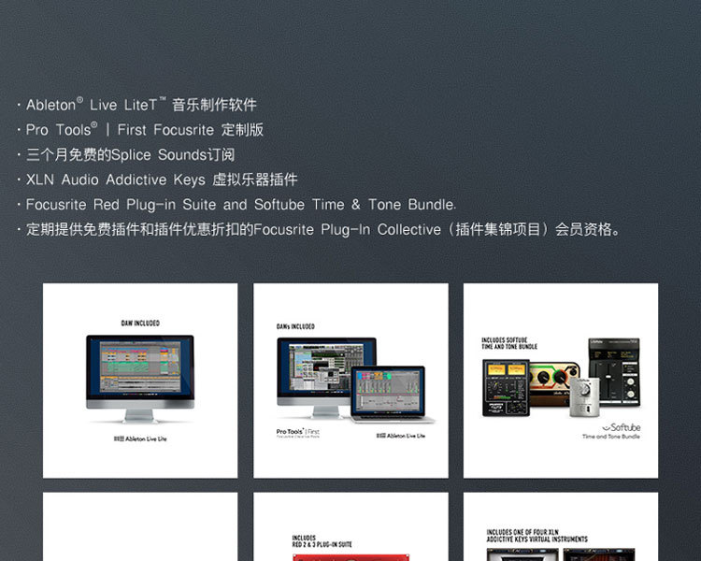This screenshot has height=561, width=701.
Task: Open the laptop showing Ableton Live in the DAWs INCLUDED card
Action: tap(391, 395)
